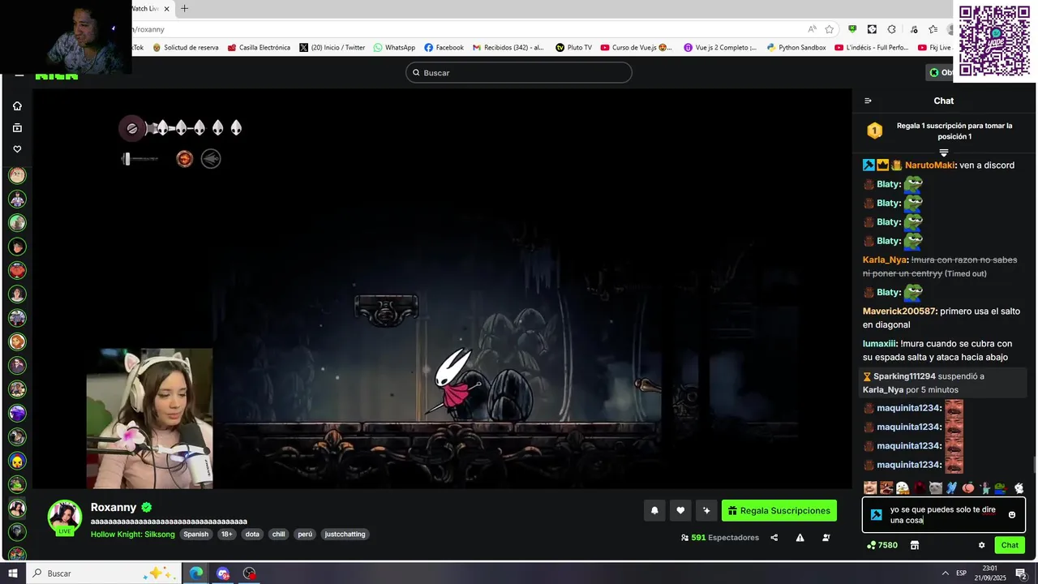Click Maverick200587 username in chat

pos(899,311)
